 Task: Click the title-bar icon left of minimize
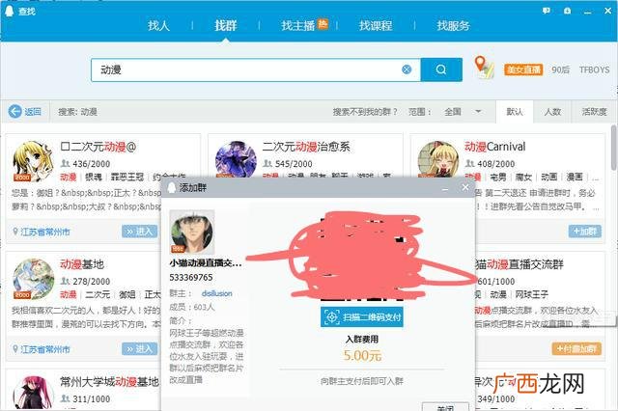point(567,11)
